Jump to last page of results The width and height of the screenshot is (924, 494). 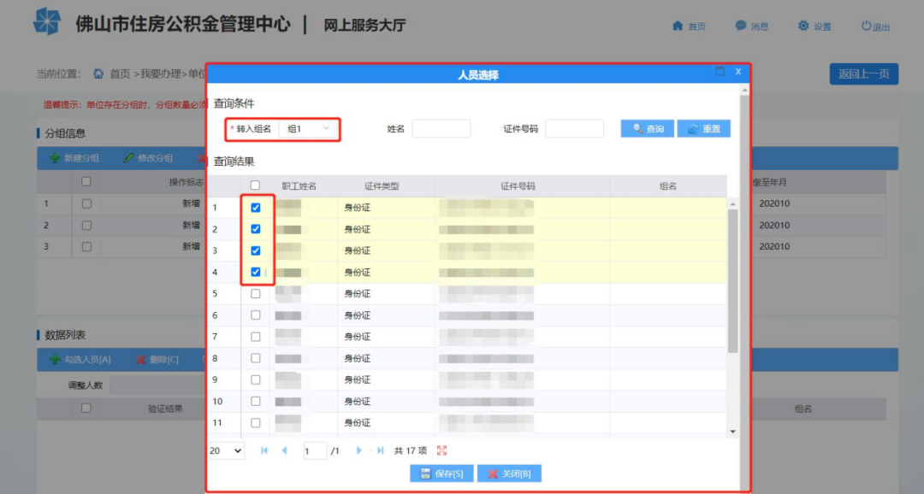[x=380, y=450]
